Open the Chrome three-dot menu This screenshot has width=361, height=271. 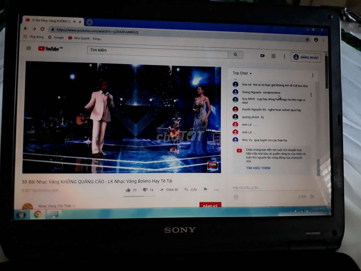pos(323,40)
